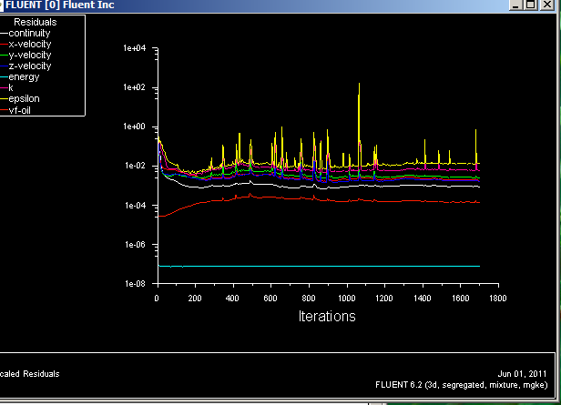The width and height of the screenshot is (561, 405).
Task: Click the Scaled Residuals caption text
Action: coord(30,373)
